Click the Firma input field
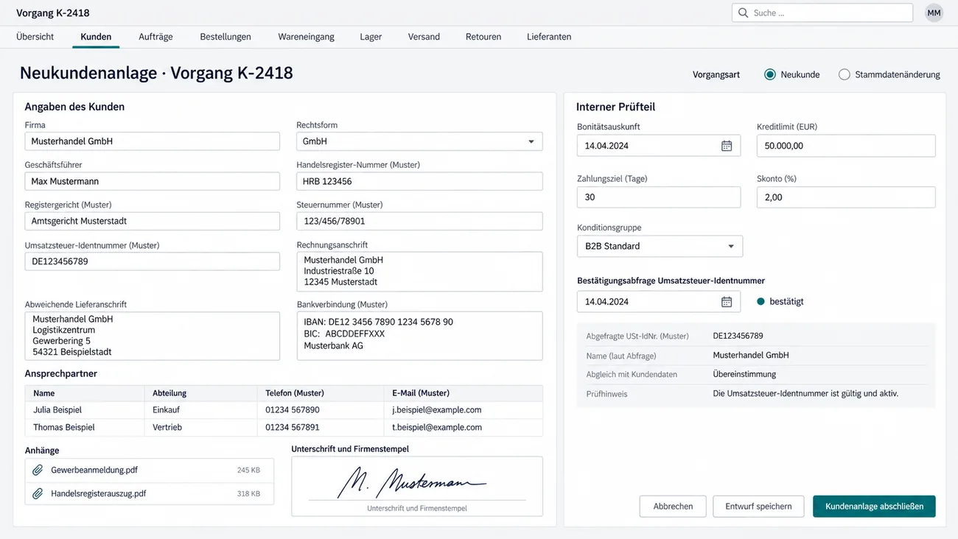Image resolution: width=958 pixels, height=539 pixels. [x=152, y=141]
